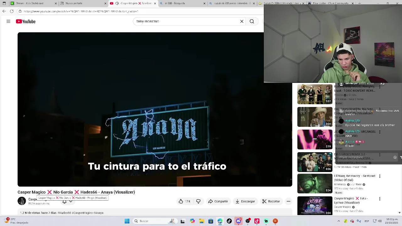Open Copilot icon in taskbar
This screenshot has height=226, width=402.
(192, 221)
